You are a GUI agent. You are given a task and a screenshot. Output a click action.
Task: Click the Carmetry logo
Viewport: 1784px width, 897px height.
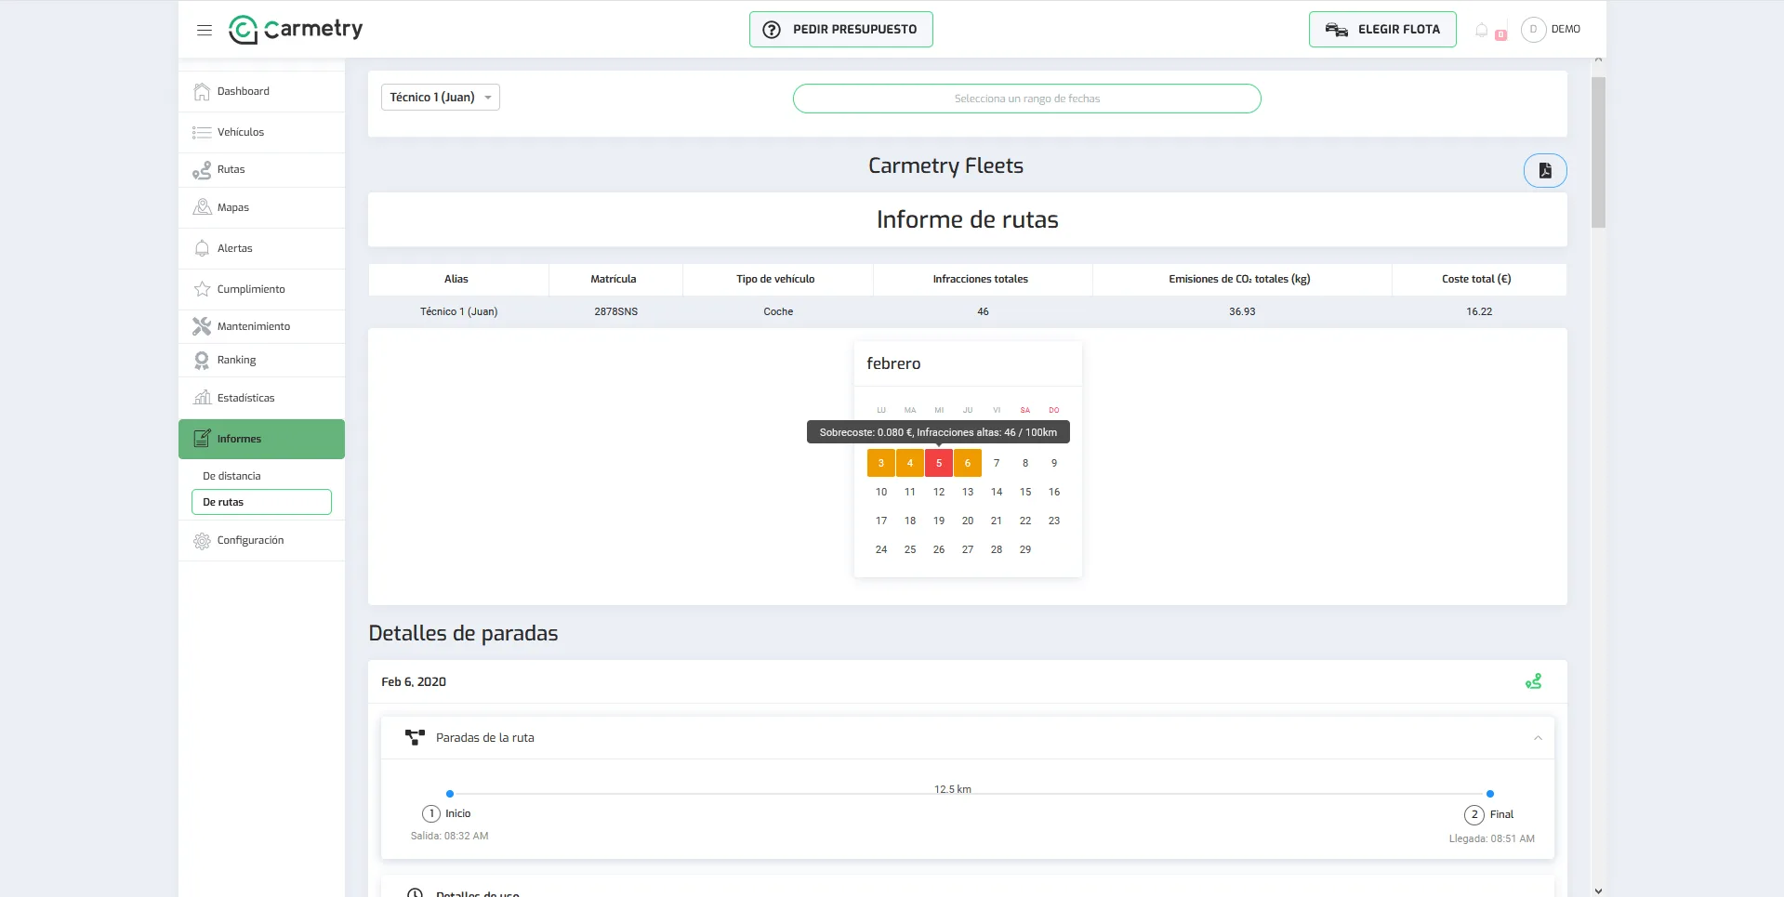[x=296, y=29]
